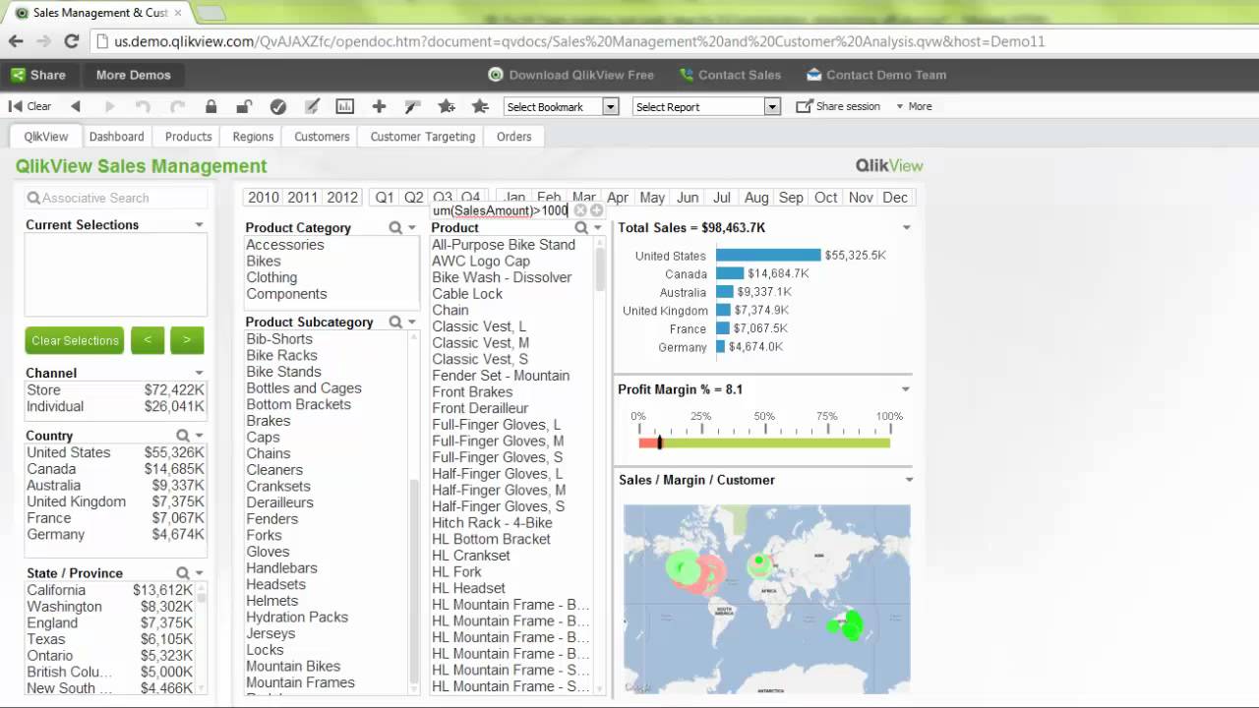The width and height of the screenshot is (1259, 708).
Task: Add new sheet object plus icon
Action: coord(379,106)
